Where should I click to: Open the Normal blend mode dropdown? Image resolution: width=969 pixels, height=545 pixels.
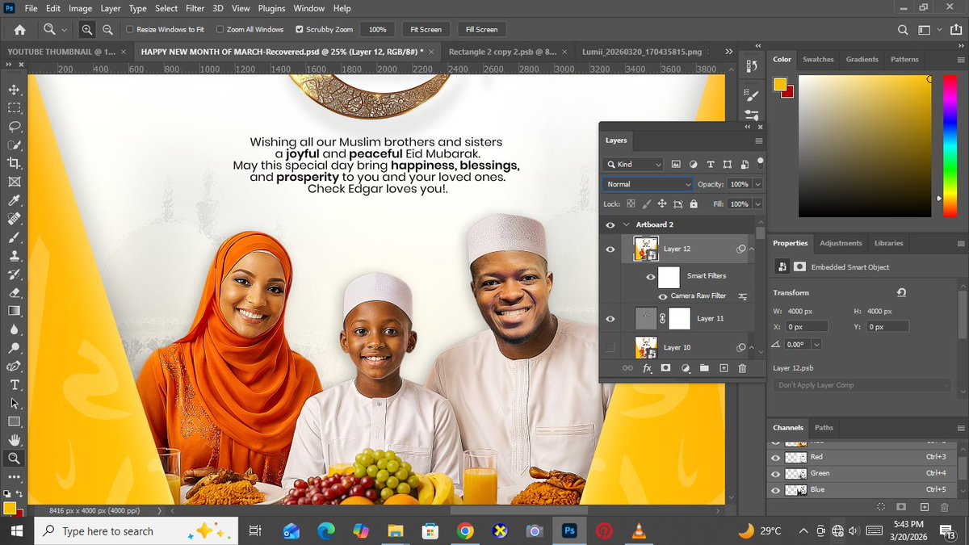coord(648,184)
